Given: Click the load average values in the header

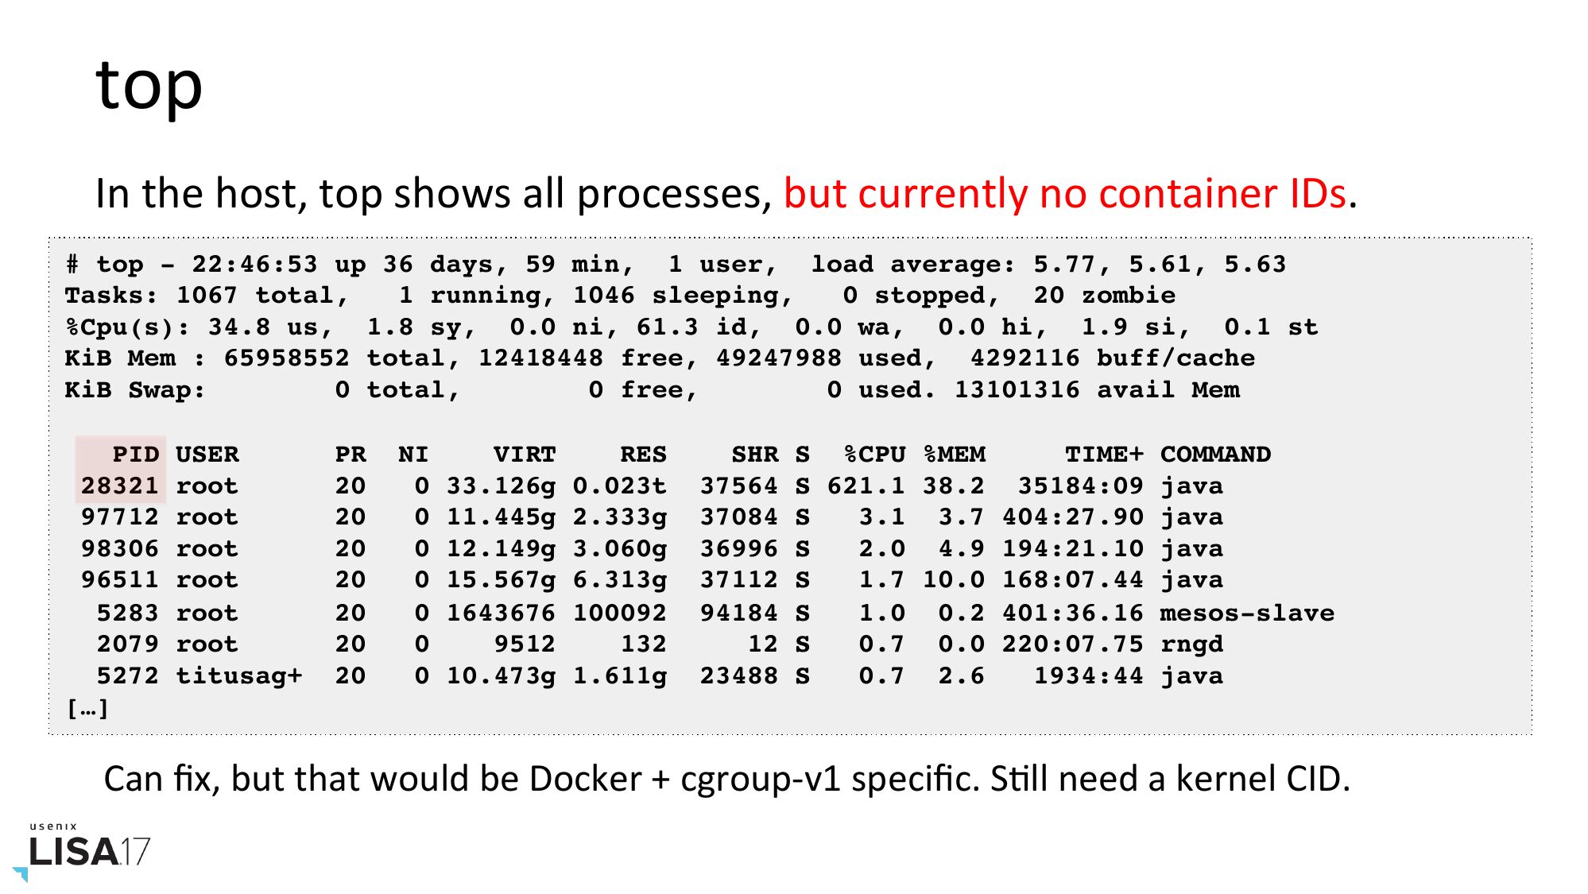Looking at the screenshot, I should (1159, 264).
